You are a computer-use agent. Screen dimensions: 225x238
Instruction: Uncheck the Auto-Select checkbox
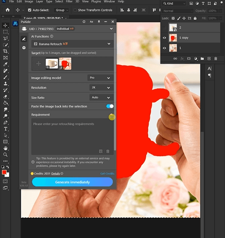click(x=29, y=10)
